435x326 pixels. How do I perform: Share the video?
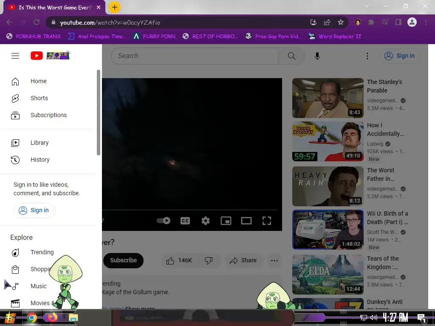tap(243, 260)
